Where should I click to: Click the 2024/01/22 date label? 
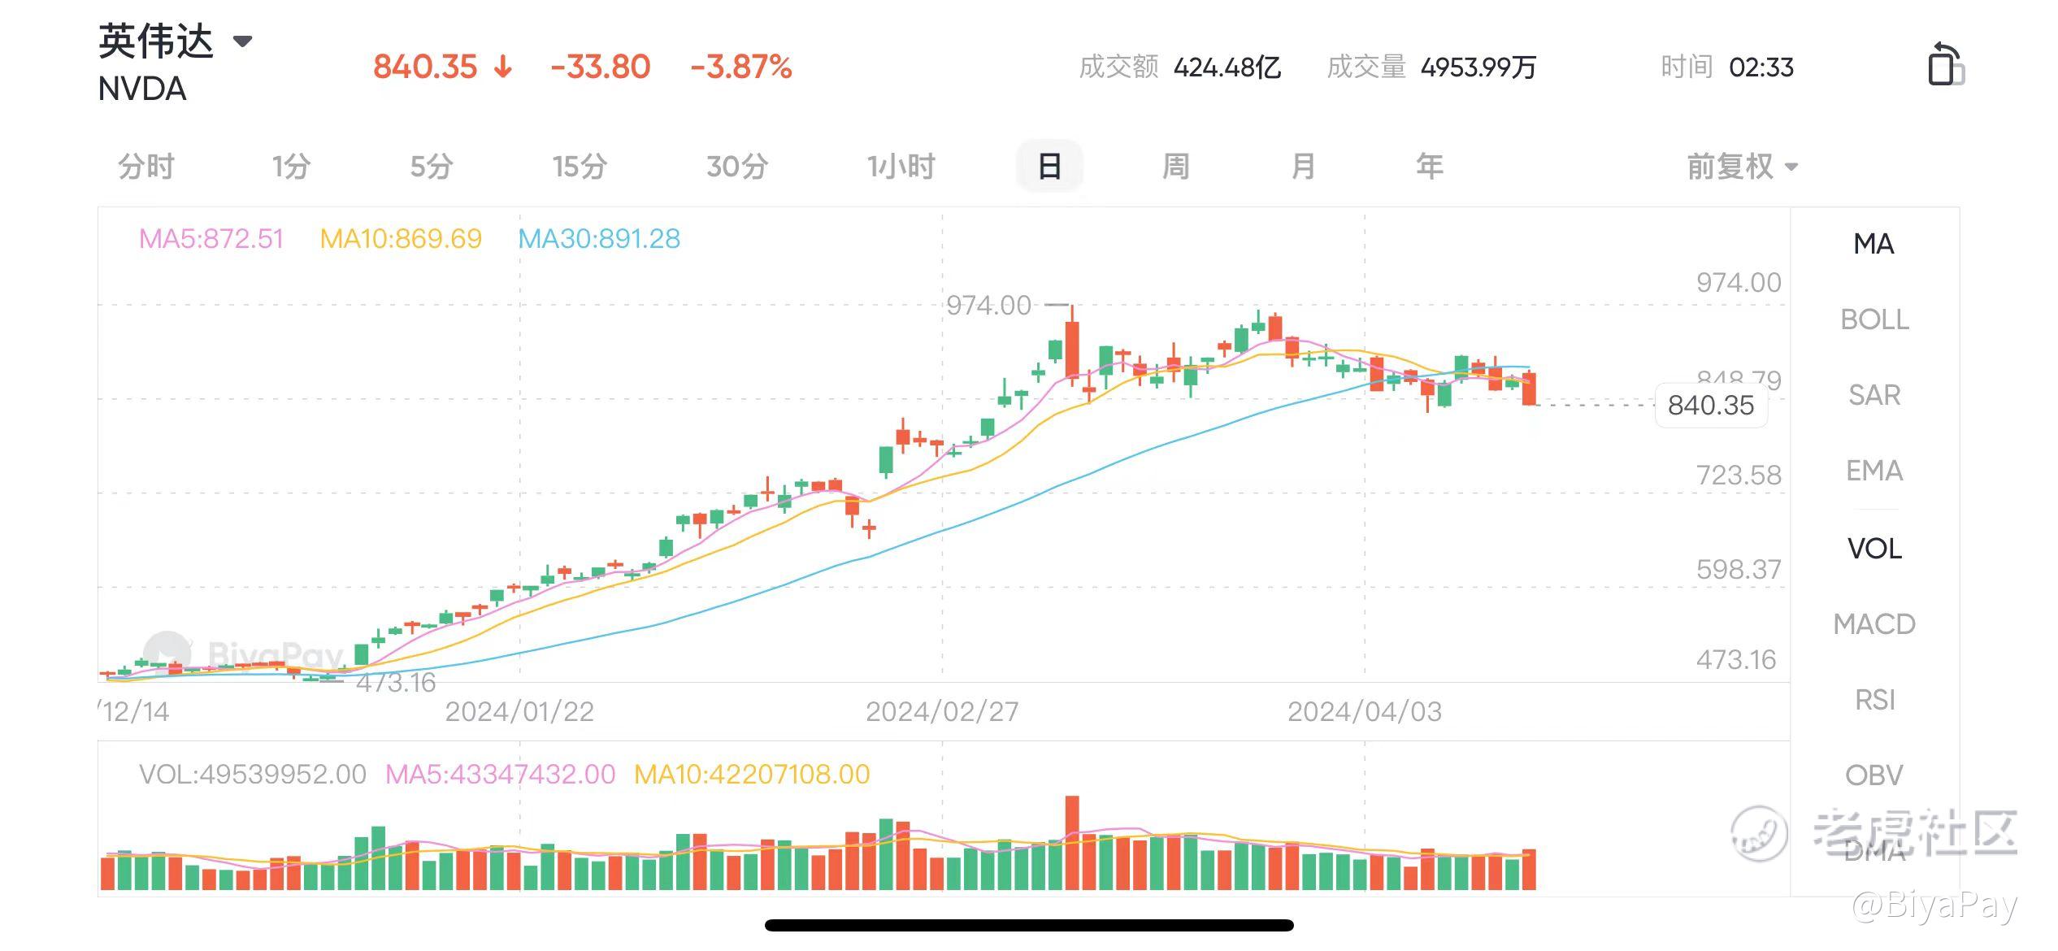(519, 712)
